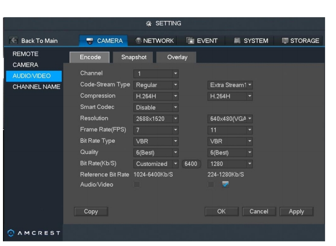Open the Resolution 2688x1520 dropdown
Screen dimensions: 336x246
point(156,119)
